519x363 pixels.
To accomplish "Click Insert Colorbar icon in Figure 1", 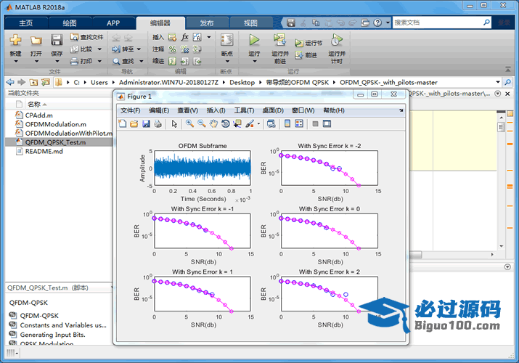I will tap(287, 123).
